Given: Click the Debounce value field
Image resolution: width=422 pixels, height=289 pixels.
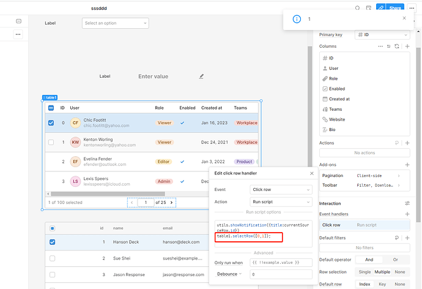Looking at the screenshot, I should (281, 274).
